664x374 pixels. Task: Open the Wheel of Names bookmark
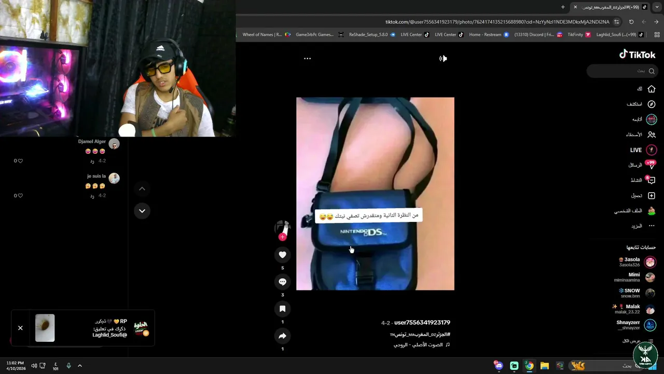(x=267, y=35)
